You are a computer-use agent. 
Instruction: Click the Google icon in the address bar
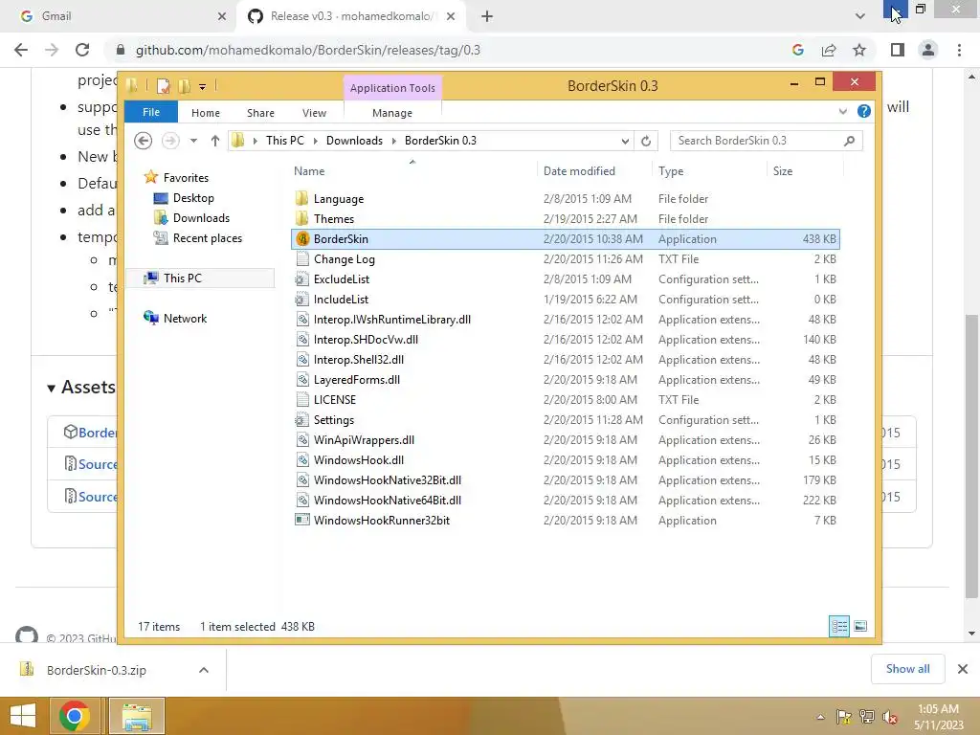tap(797, 50)
